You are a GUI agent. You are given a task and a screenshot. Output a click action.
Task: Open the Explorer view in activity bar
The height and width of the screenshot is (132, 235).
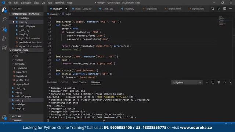pyautogui.click(x=4, y=10)
